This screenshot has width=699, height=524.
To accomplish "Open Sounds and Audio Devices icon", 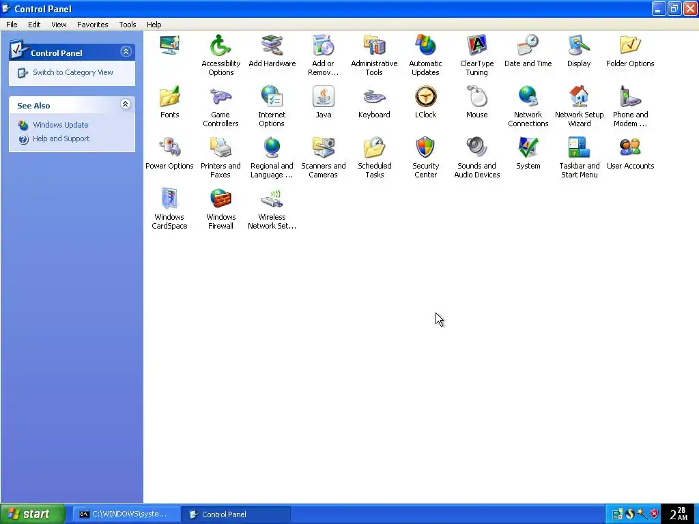I will (x=477, y=147).
